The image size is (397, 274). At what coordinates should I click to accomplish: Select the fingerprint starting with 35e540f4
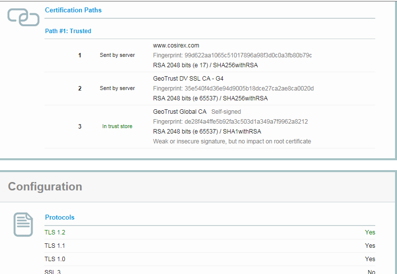pos(233,89)
